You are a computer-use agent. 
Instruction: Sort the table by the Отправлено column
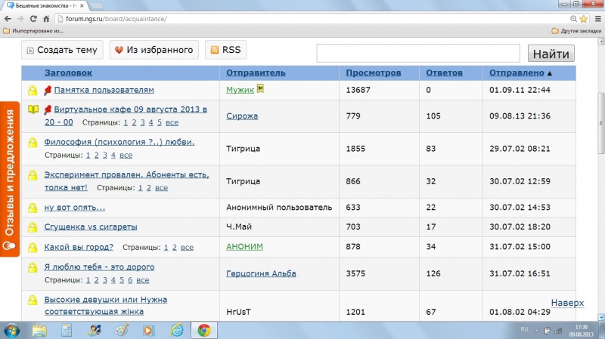click(x=520, y=73)
